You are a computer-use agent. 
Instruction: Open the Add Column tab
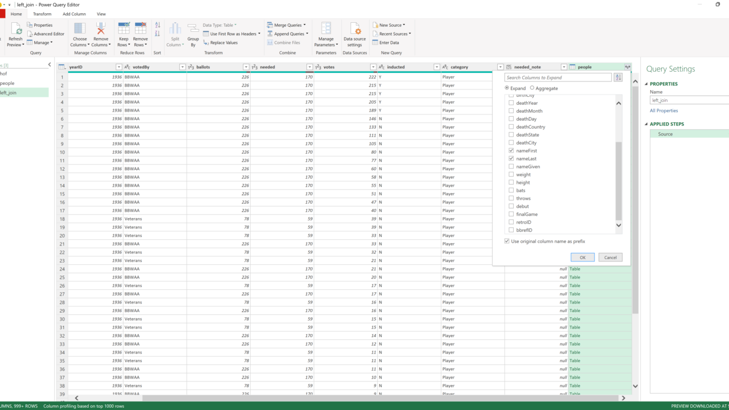[x=74, y=14]
